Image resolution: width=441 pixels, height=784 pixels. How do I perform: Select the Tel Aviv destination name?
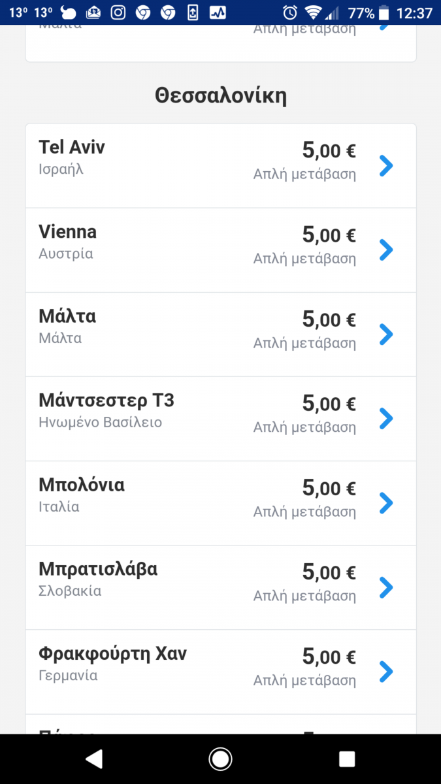pyautogui.click(x=72, y=148)
